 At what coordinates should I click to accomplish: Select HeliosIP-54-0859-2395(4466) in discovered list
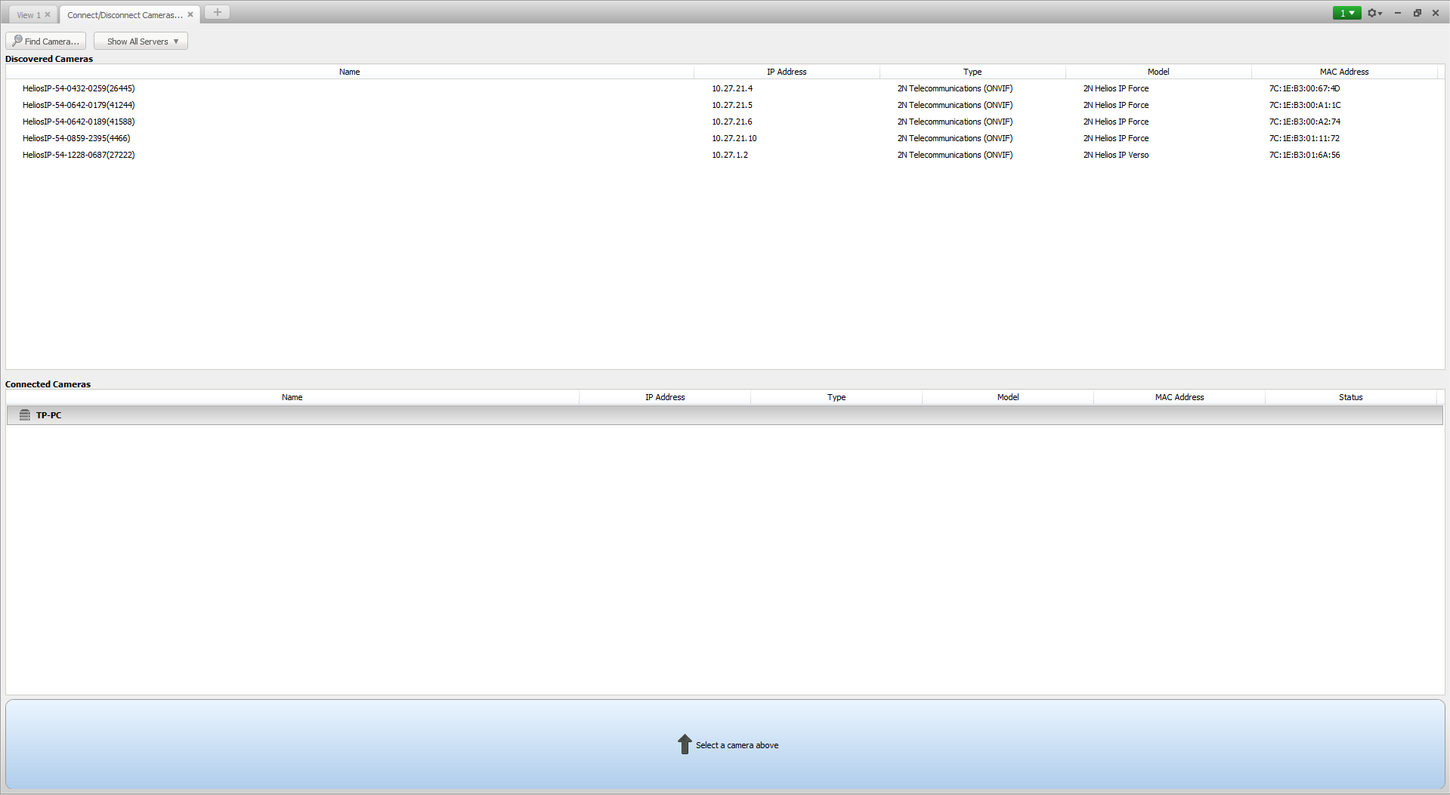tap(76, 138)
